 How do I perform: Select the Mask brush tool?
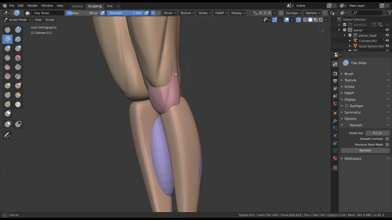pyautogui.click(x=8, y=113)
